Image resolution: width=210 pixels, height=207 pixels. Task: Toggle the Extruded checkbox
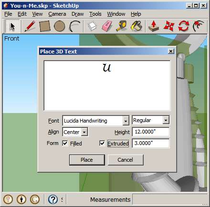(102, 143)
